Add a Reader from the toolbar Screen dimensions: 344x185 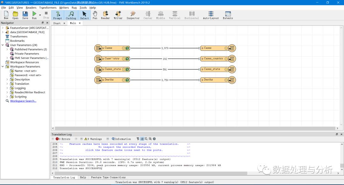(x=105, y=14)
